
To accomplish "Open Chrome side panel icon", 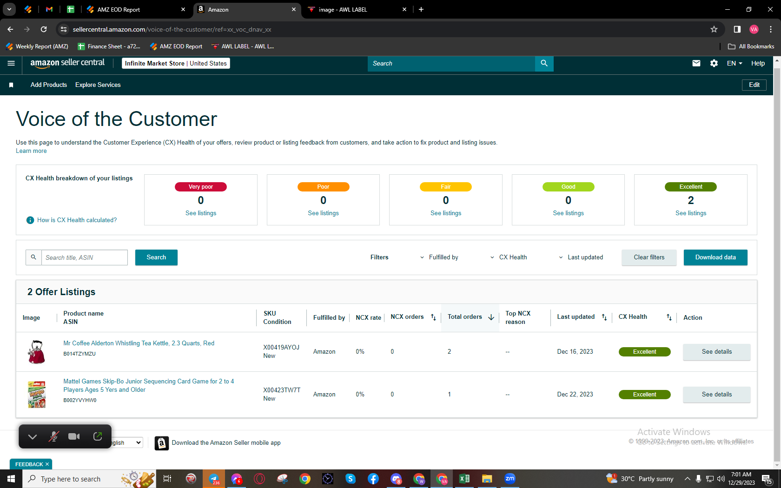I will pos(737,29).
